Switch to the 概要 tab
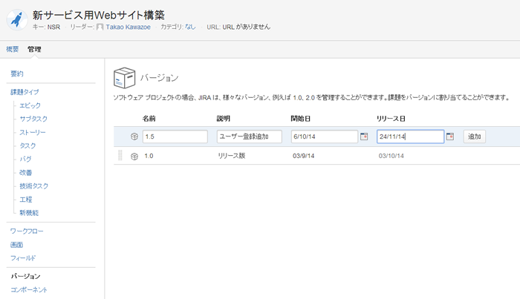This screenshot has width=520, height=299. click(13, 49)
